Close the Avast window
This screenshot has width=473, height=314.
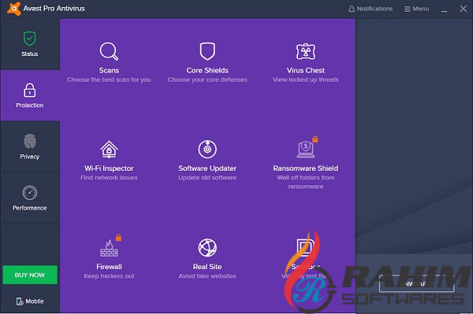click(464, 9)
